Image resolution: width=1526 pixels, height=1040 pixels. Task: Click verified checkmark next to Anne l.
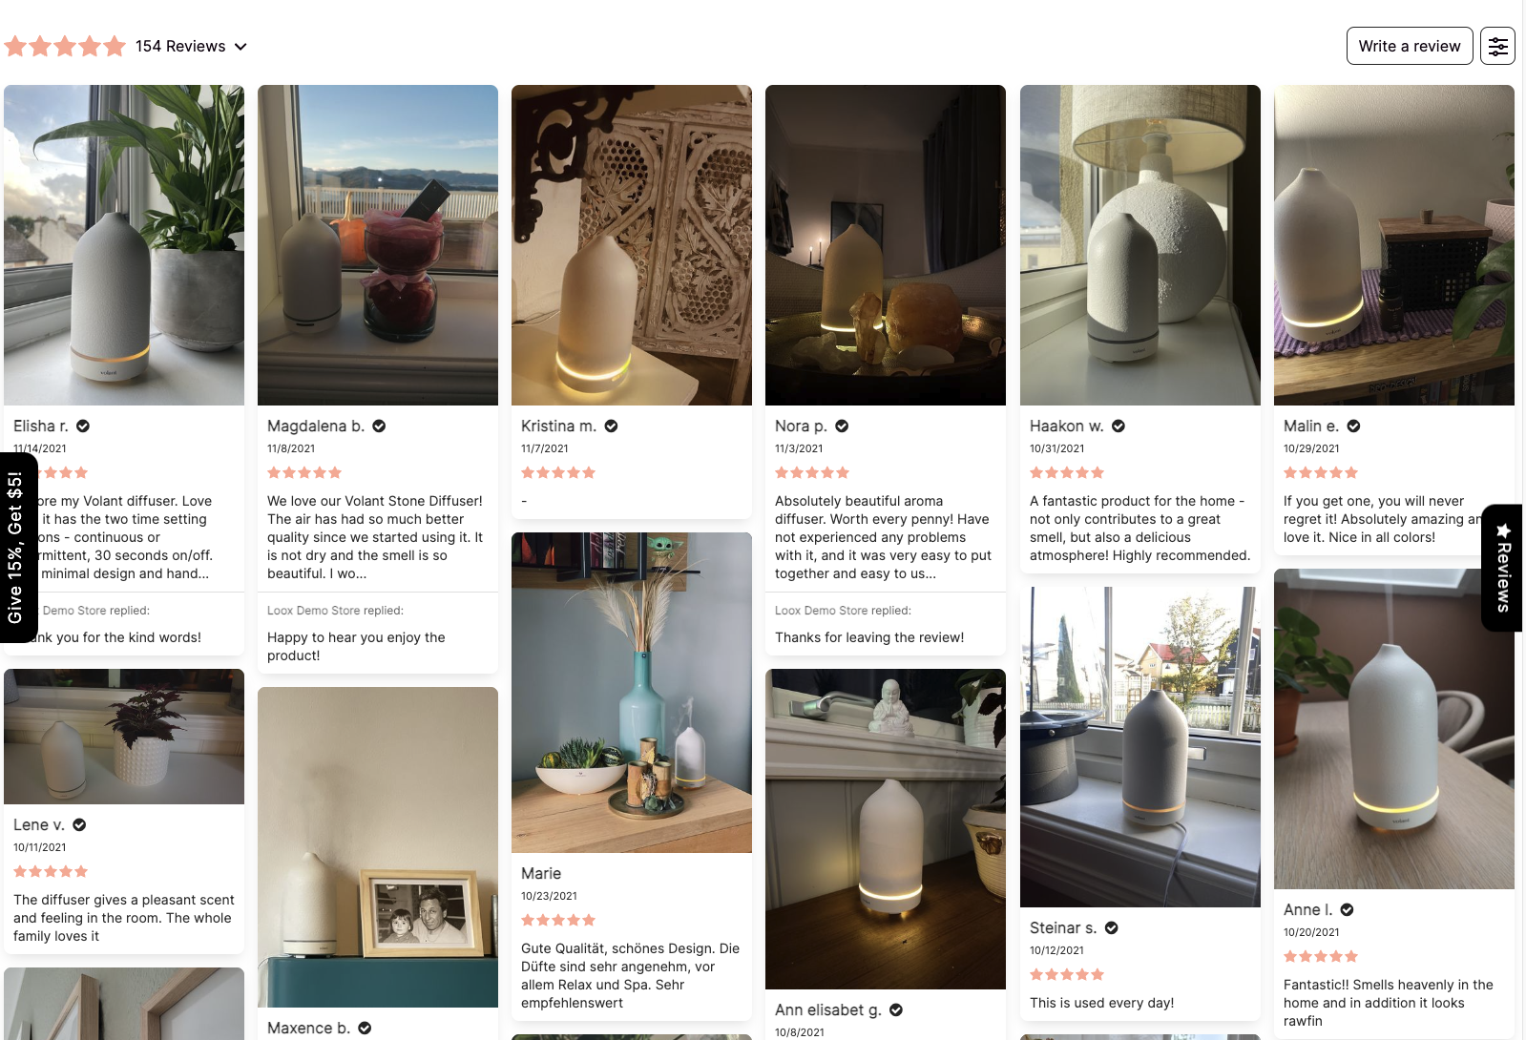(x=1347, y=910)
